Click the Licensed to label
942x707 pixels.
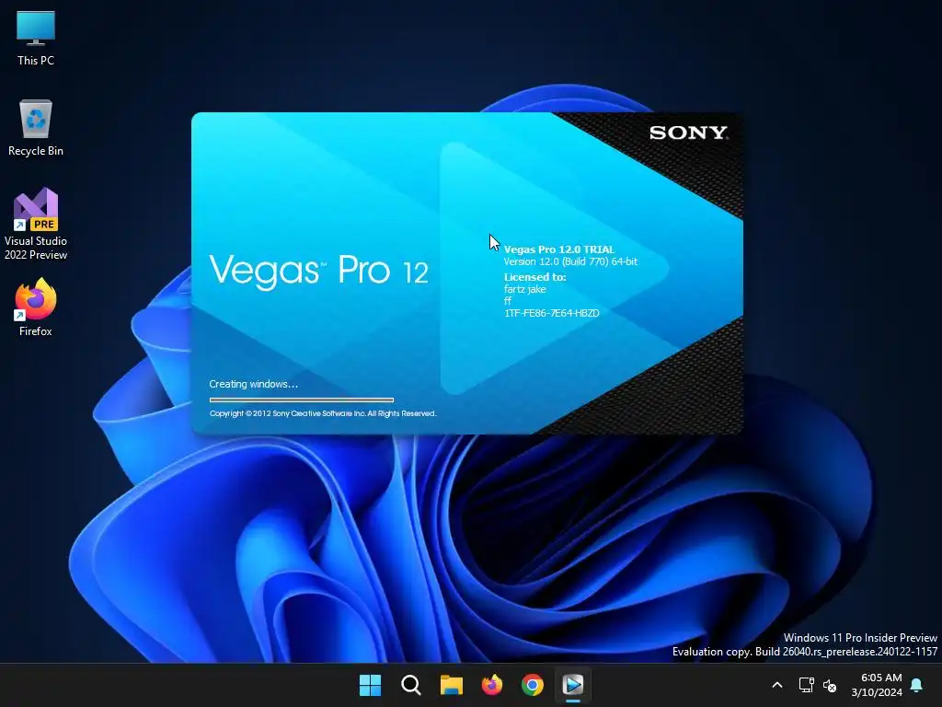(534, 277)
